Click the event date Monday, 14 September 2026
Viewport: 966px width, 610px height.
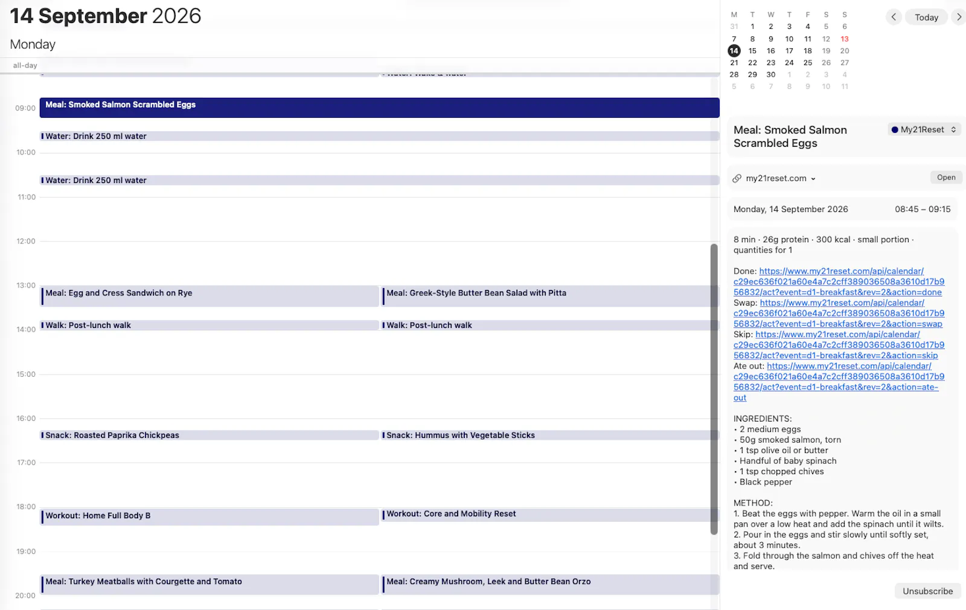coord(791,209)
